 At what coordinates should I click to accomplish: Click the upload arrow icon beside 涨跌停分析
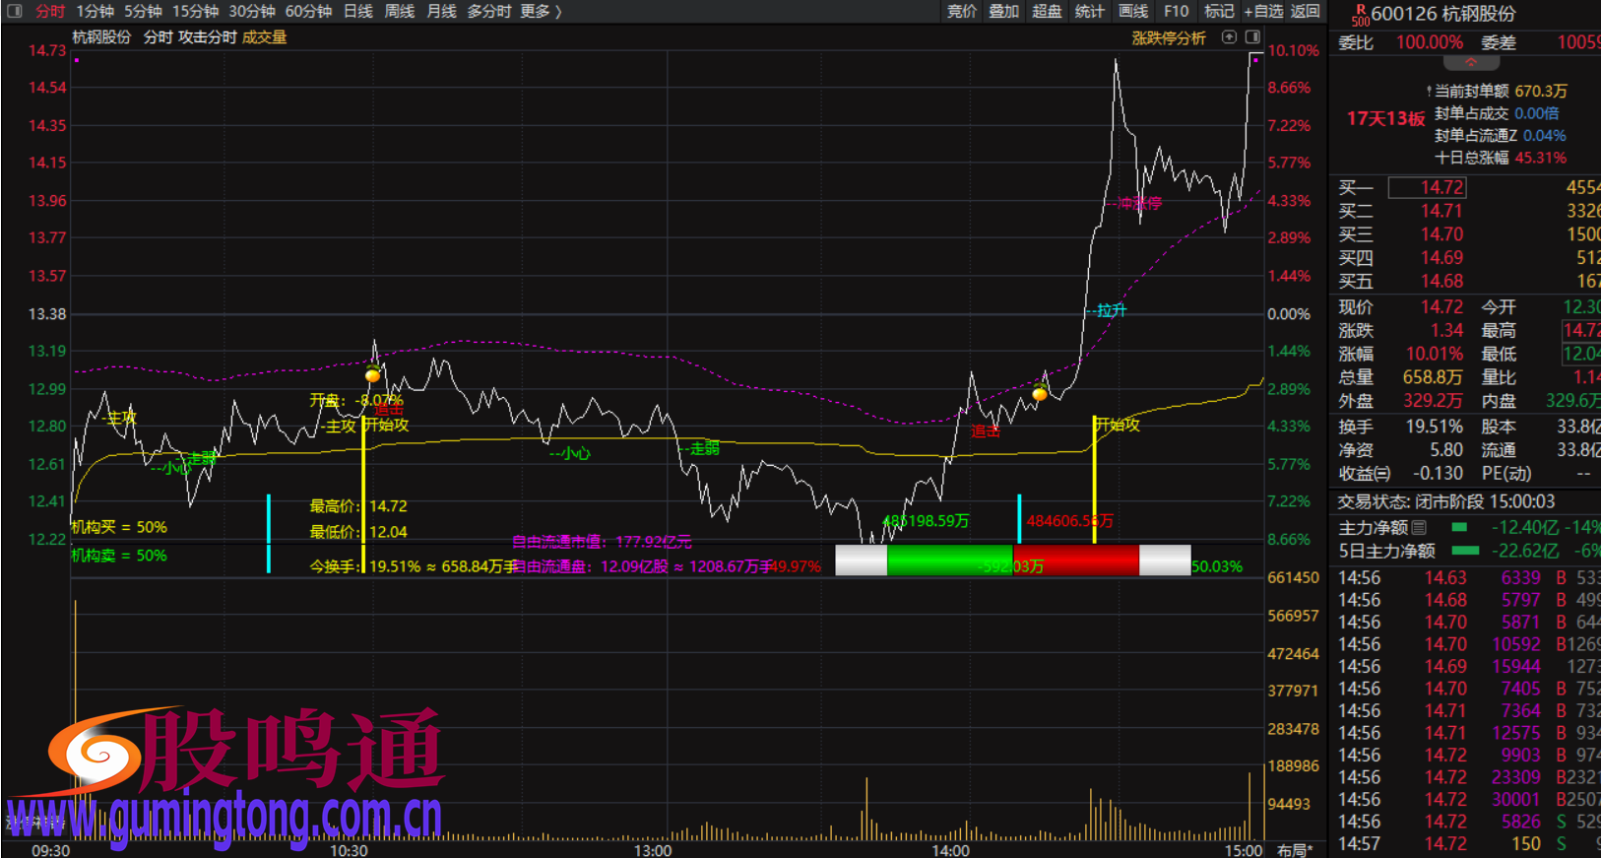pyautogui.click(x=1229, y=37)
